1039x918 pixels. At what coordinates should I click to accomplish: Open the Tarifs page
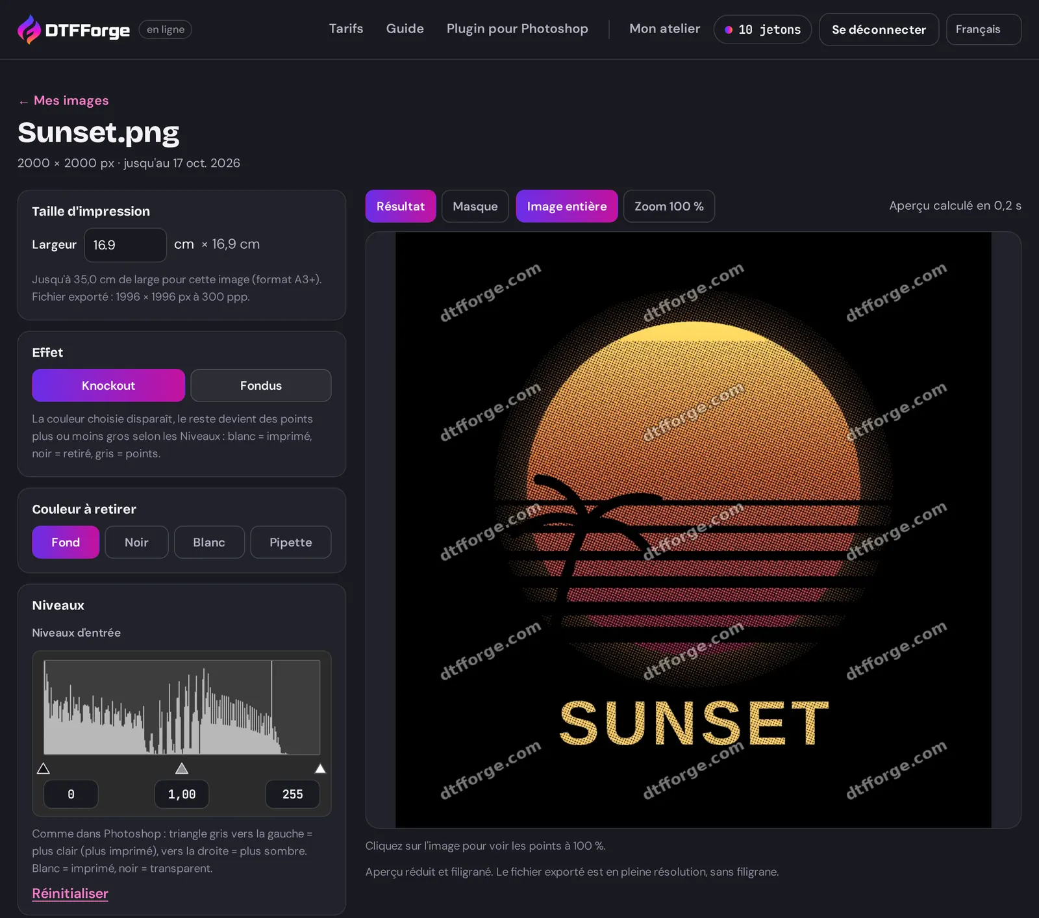(x=346, y=29)
